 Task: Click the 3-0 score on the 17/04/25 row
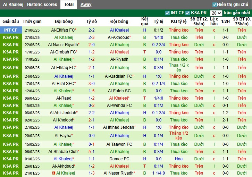91,84
